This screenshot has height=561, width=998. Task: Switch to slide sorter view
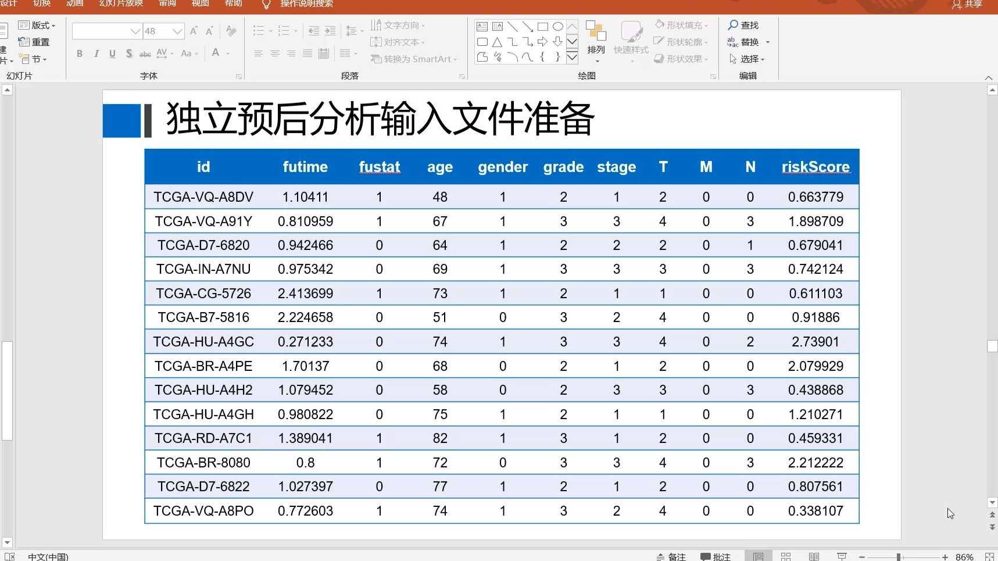click(x=786, y=556)
